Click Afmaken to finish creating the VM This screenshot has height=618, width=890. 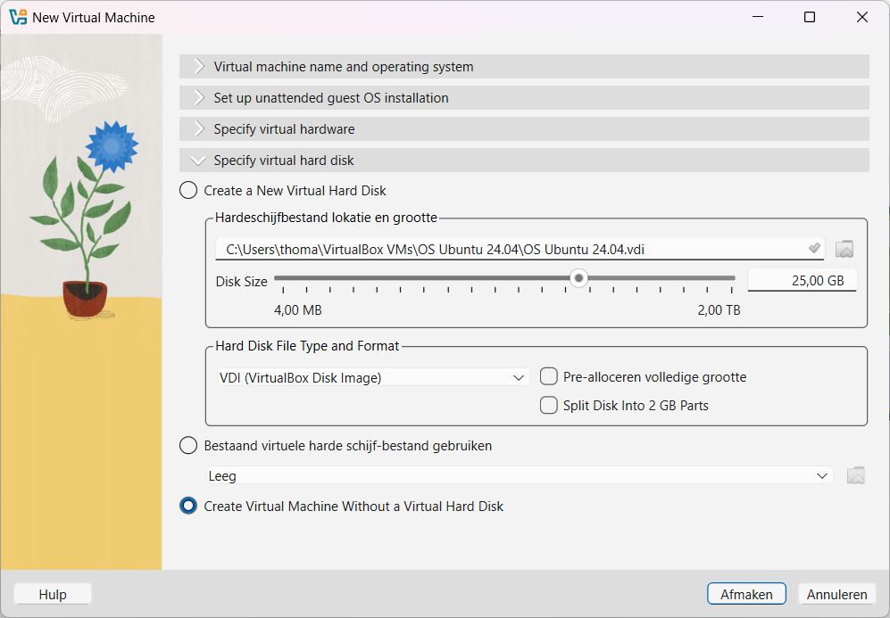[x=745, y=593]
